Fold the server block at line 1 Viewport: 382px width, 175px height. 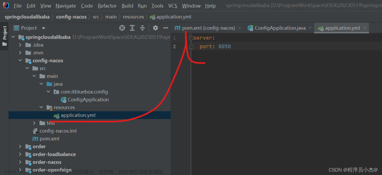point(191,38)
